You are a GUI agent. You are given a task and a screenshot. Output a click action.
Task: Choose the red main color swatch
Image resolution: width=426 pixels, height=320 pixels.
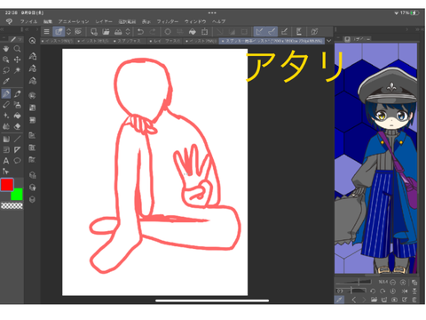click(x=7, y=185)
